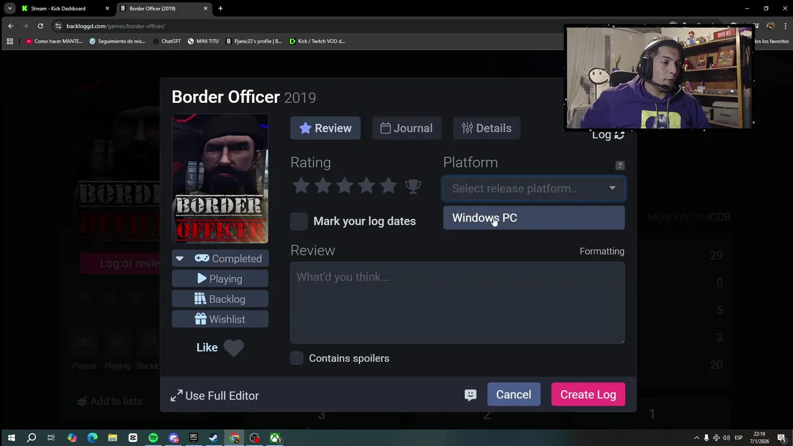Open Xbox app from taskbar

coord(274,438)
